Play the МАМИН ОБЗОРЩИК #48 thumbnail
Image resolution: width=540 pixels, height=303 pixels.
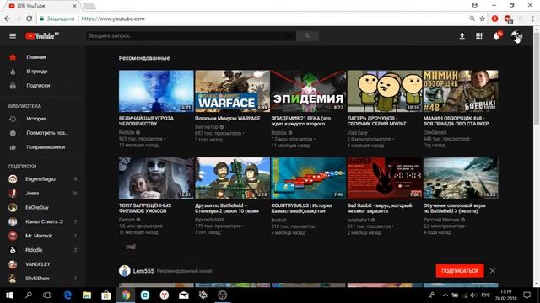coord(461,91)
